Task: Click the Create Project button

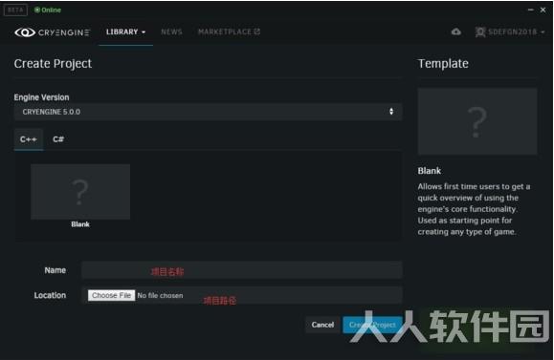Action: click(x=372, y=325)
